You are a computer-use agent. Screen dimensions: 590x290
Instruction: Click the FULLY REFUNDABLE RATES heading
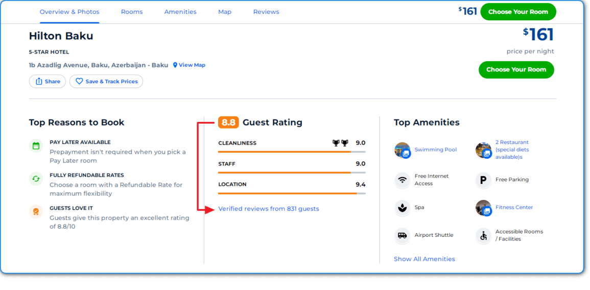click(x=87, y=175)
